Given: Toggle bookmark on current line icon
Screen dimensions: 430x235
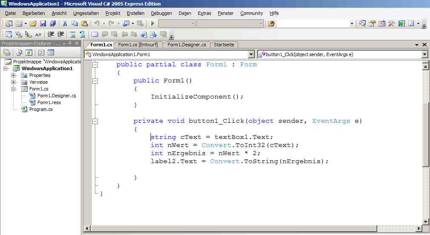Looking at the screenshot, I should (94, 34).
